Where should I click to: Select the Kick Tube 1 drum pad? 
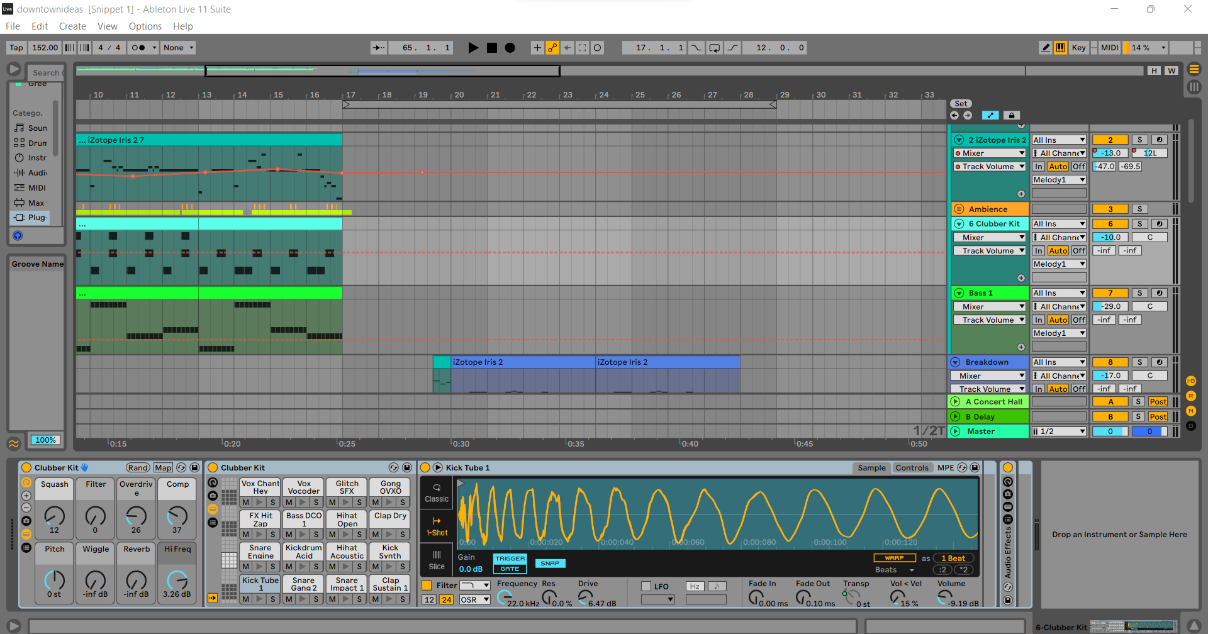[x=260, y=584]
